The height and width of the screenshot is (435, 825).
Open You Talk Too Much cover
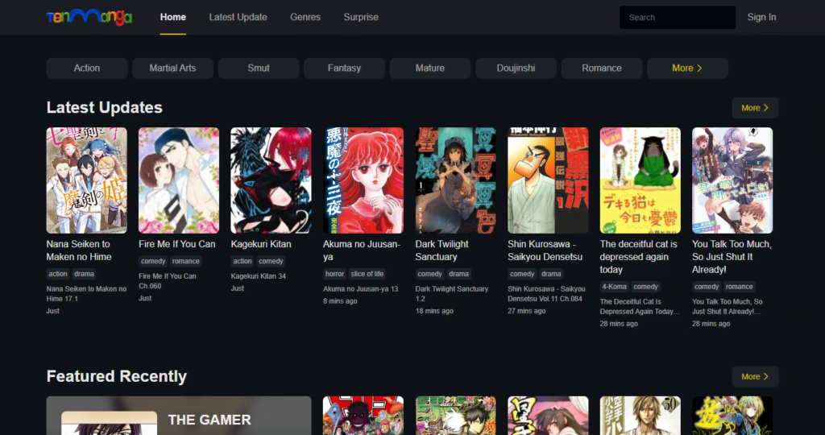[x=732, y=180]
